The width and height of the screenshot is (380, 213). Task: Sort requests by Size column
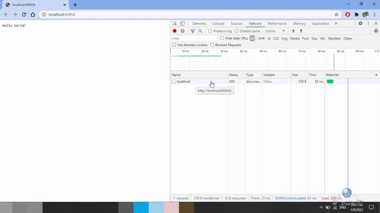click(299, 75)
